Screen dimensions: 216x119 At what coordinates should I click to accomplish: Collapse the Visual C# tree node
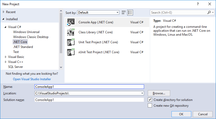click(x=6, y=27)
